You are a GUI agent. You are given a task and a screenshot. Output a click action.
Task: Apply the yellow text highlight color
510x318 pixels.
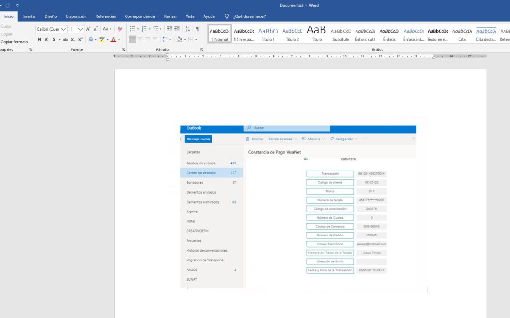click(x=102, y=39)
